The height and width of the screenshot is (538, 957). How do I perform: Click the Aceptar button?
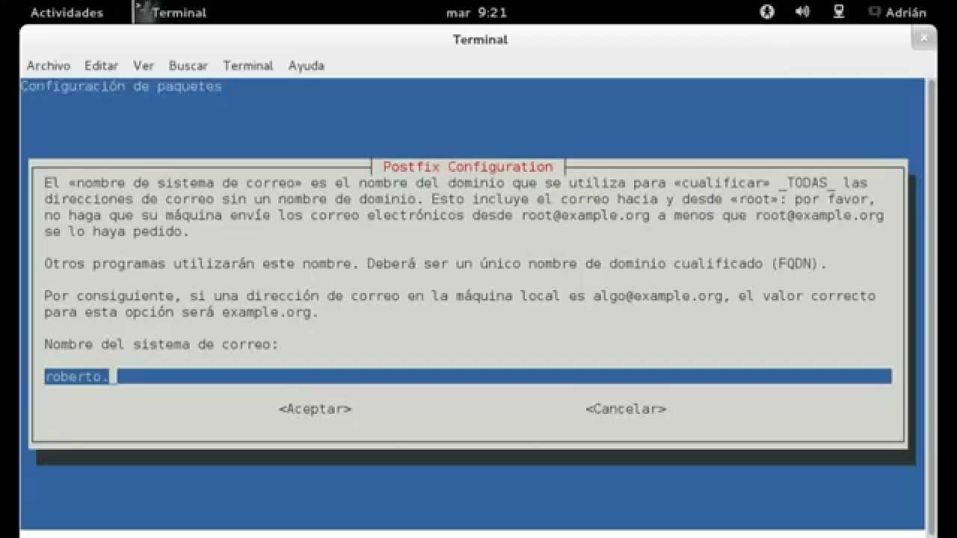coord(315,409)
